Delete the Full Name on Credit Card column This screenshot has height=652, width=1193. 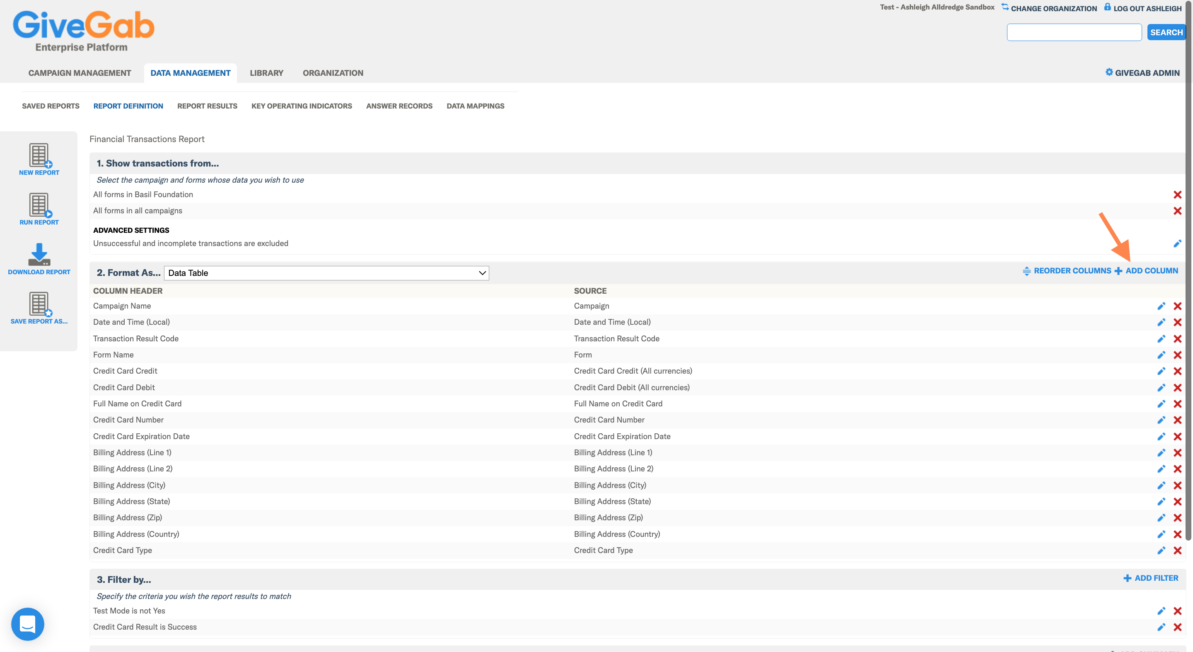pos(1177,404)
